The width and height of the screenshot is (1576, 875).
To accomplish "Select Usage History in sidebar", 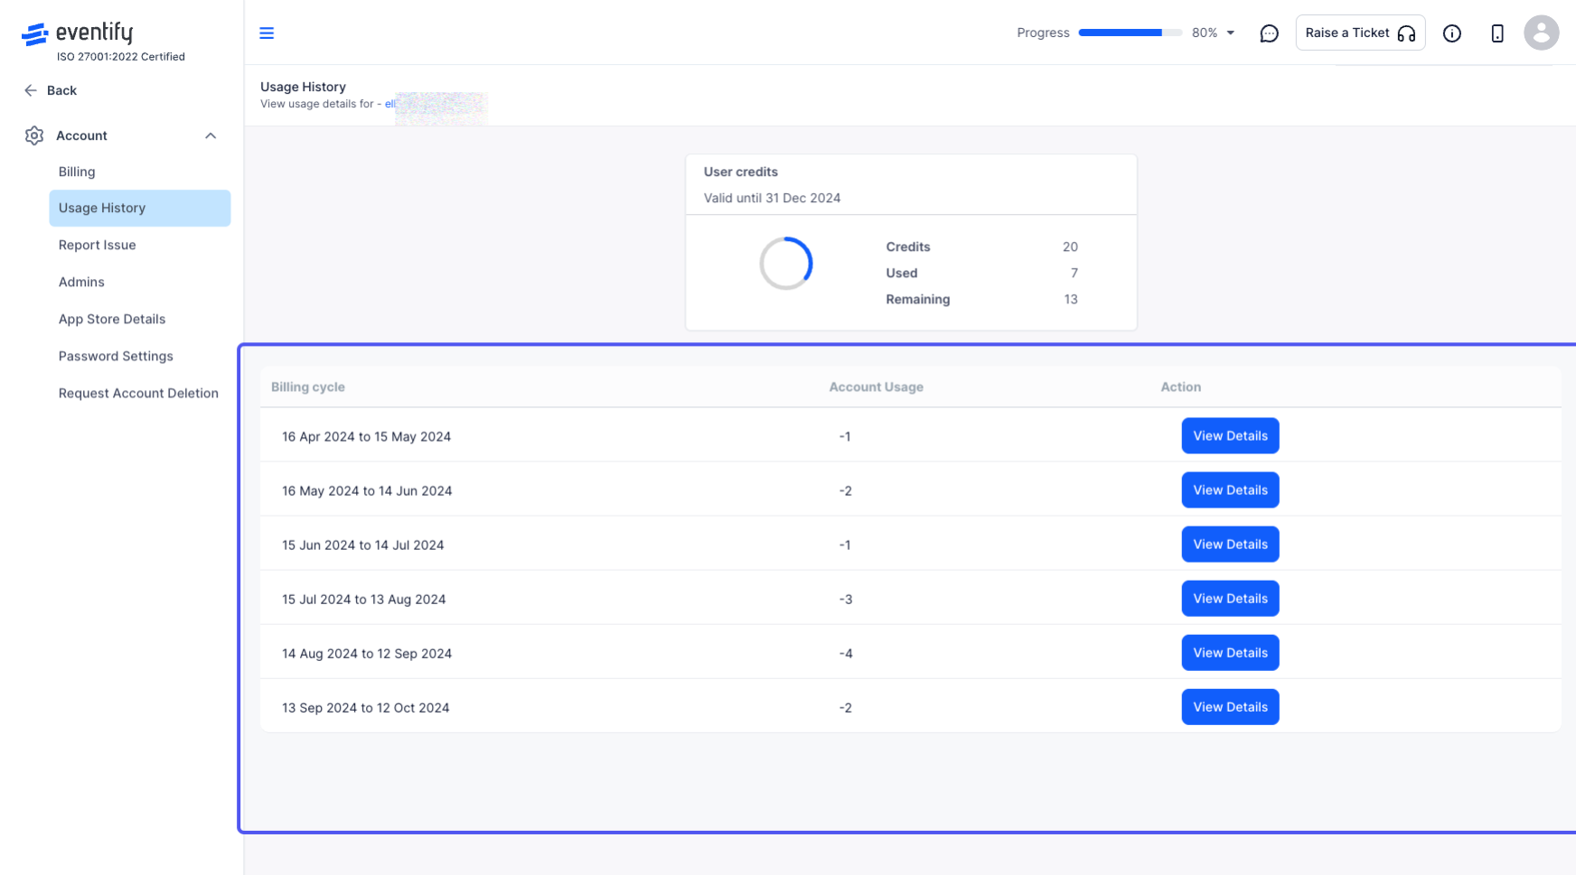I will click(x=140, y=208).
